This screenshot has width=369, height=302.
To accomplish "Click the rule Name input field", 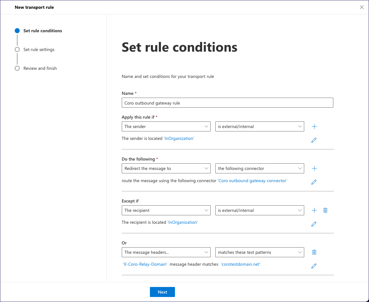I will 227,103.
